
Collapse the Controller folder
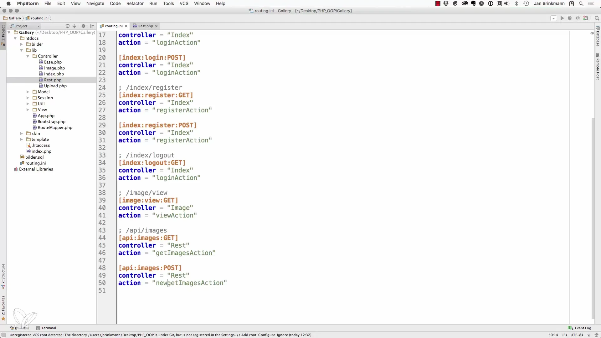click(28, 56)
